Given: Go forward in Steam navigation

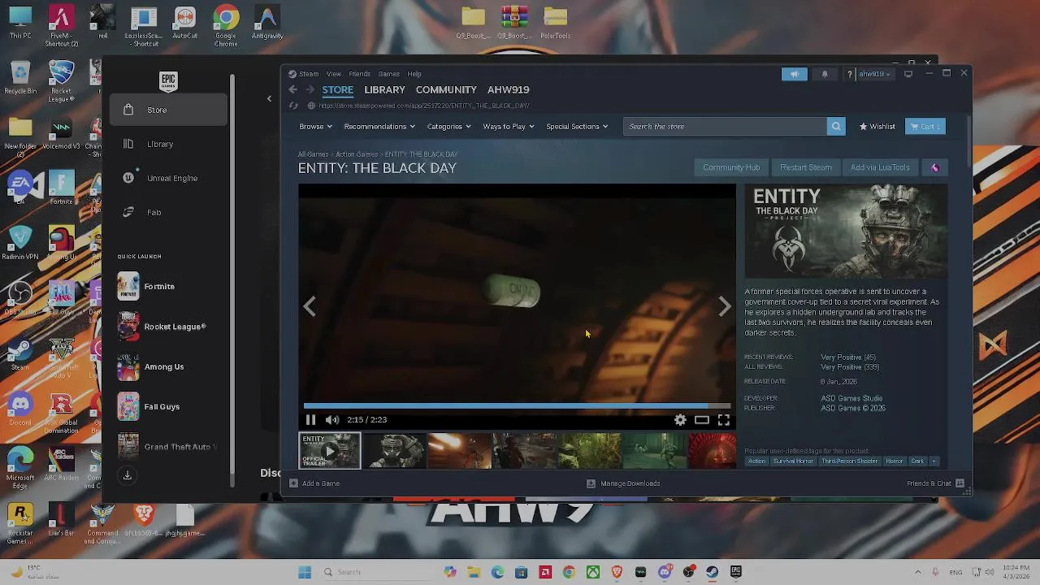Looking at the screenshot, I should (x=310, y=89).
